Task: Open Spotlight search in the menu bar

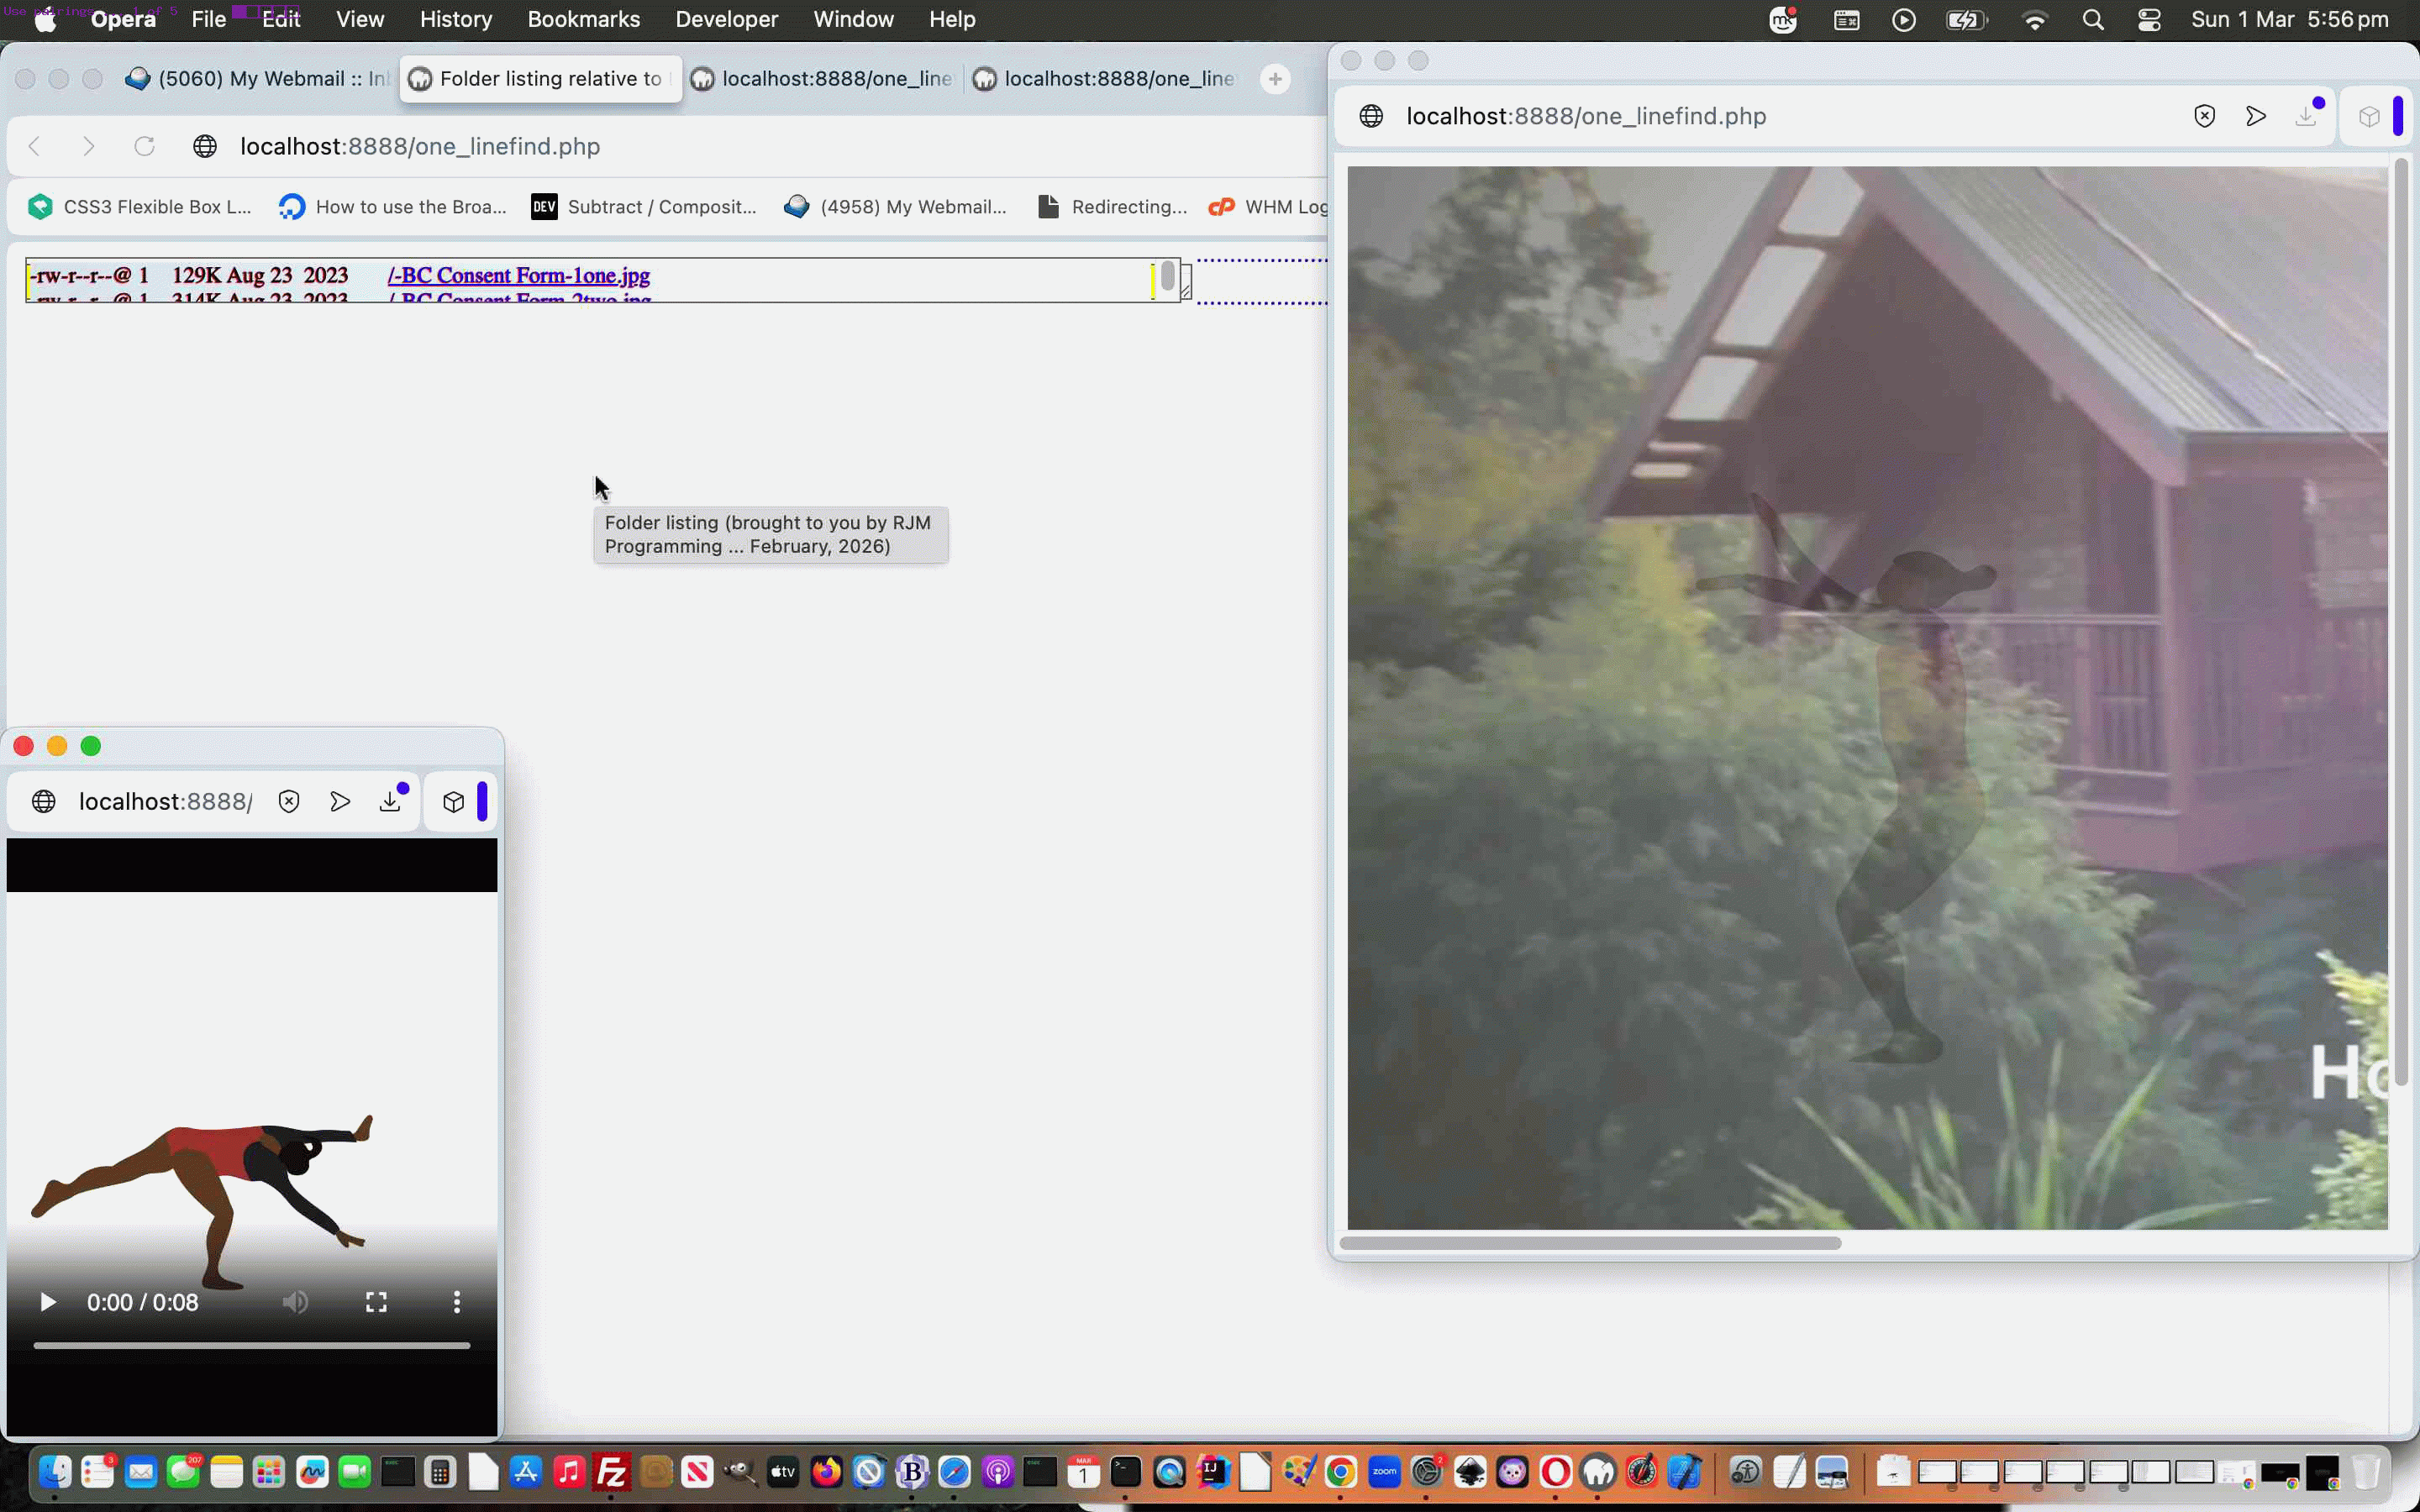Action: click(2093, 19)
